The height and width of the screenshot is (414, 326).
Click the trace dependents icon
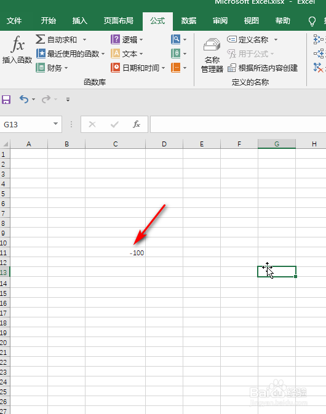pyautogui.click(x=319, y=54)
